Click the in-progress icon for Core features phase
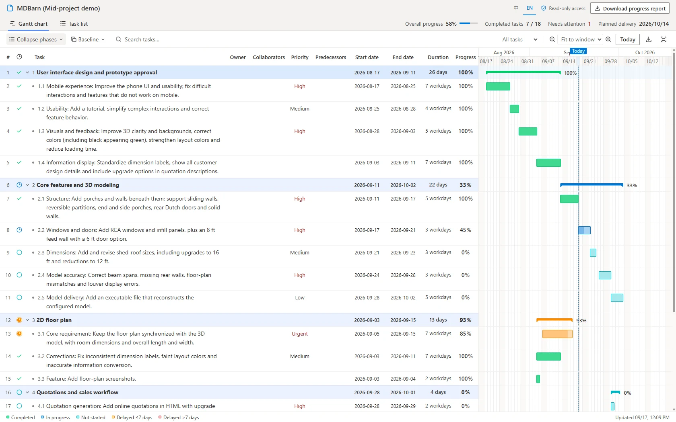This screenshot has width=676, height=422. pos(19,185)
